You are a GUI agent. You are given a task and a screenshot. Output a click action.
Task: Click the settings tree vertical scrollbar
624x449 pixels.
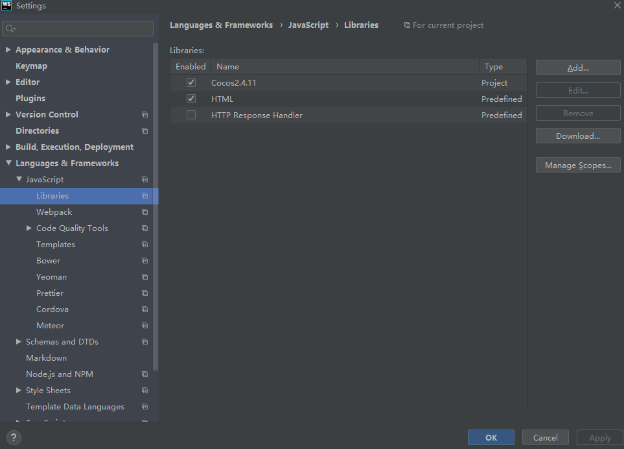pyautogui.click(x=156, y=195)
